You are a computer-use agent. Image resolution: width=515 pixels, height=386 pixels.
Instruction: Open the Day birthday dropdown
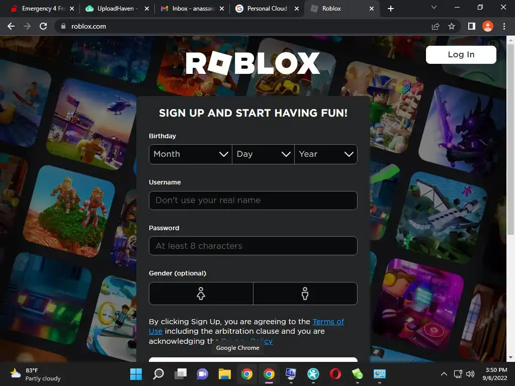(x=263, y=154)
